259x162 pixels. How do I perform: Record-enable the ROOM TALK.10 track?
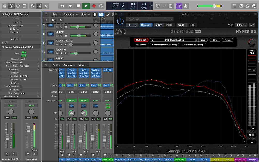(66, 44)
